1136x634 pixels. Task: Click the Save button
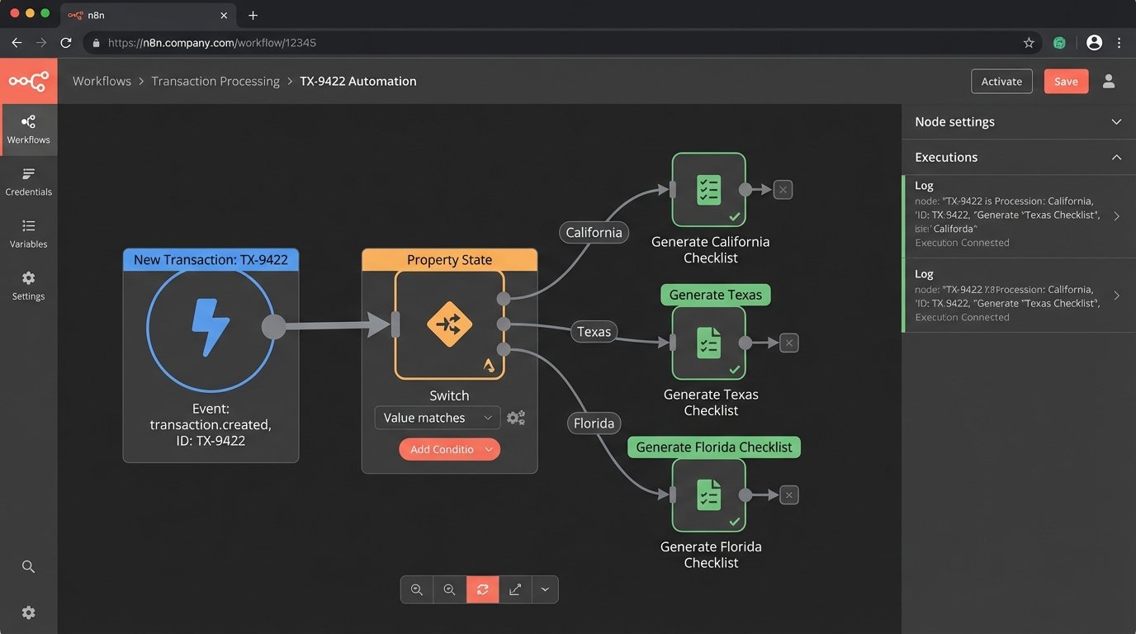click(1066, 81)
